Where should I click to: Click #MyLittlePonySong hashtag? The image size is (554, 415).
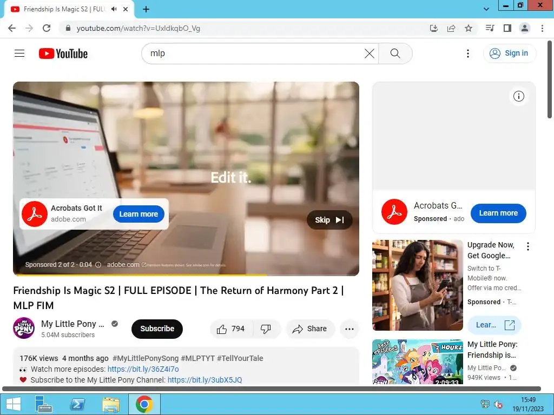coord(146,358)
